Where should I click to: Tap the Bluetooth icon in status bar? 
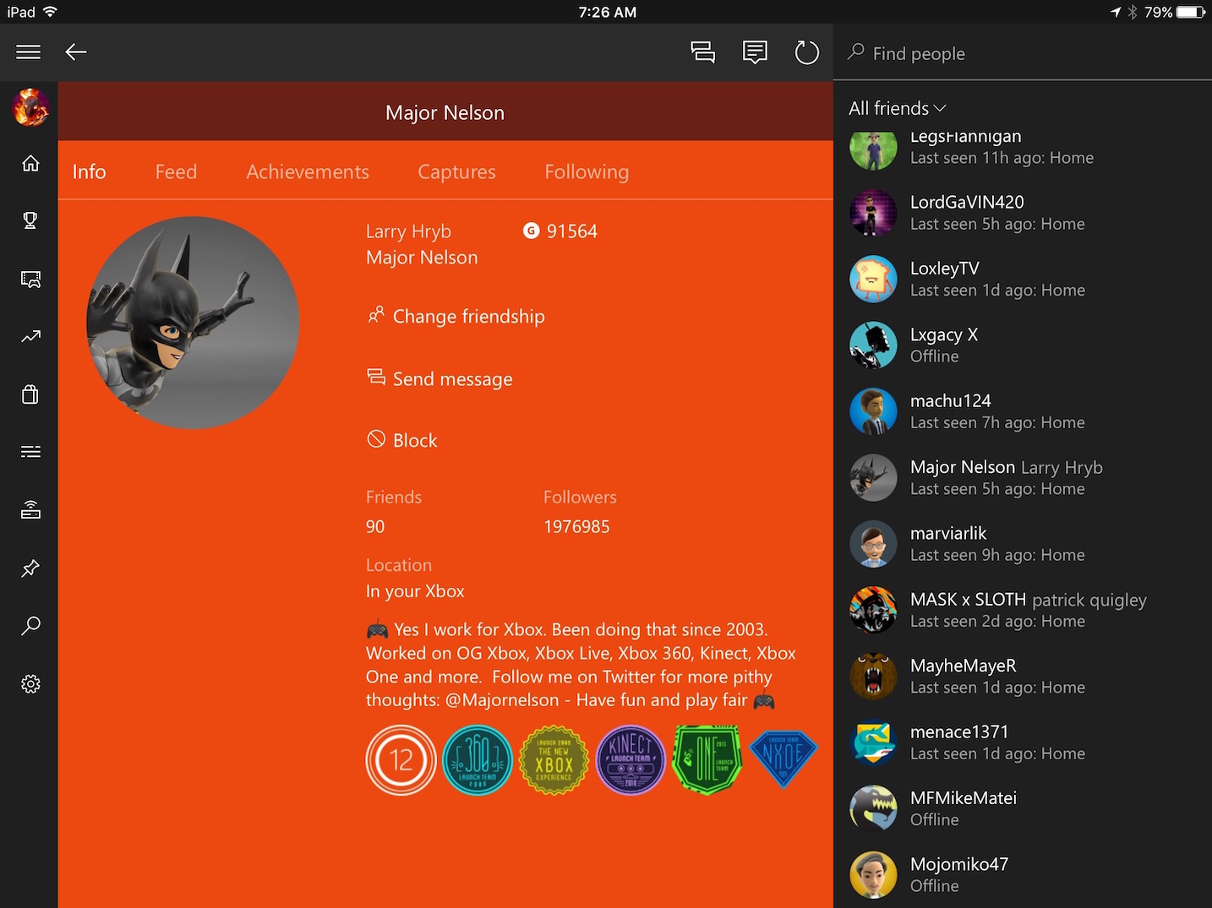coord(1133,12)
